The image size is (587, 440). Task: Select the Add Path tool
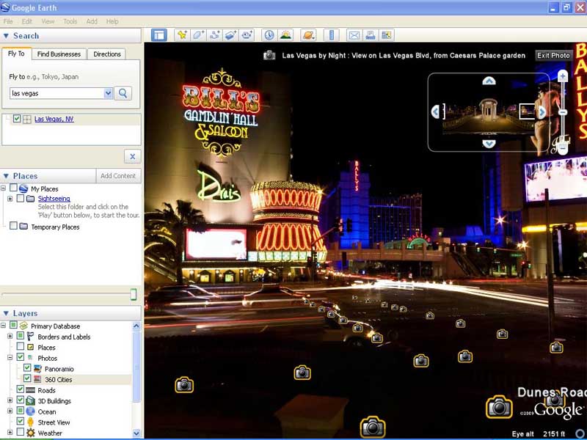click(214, 35)
